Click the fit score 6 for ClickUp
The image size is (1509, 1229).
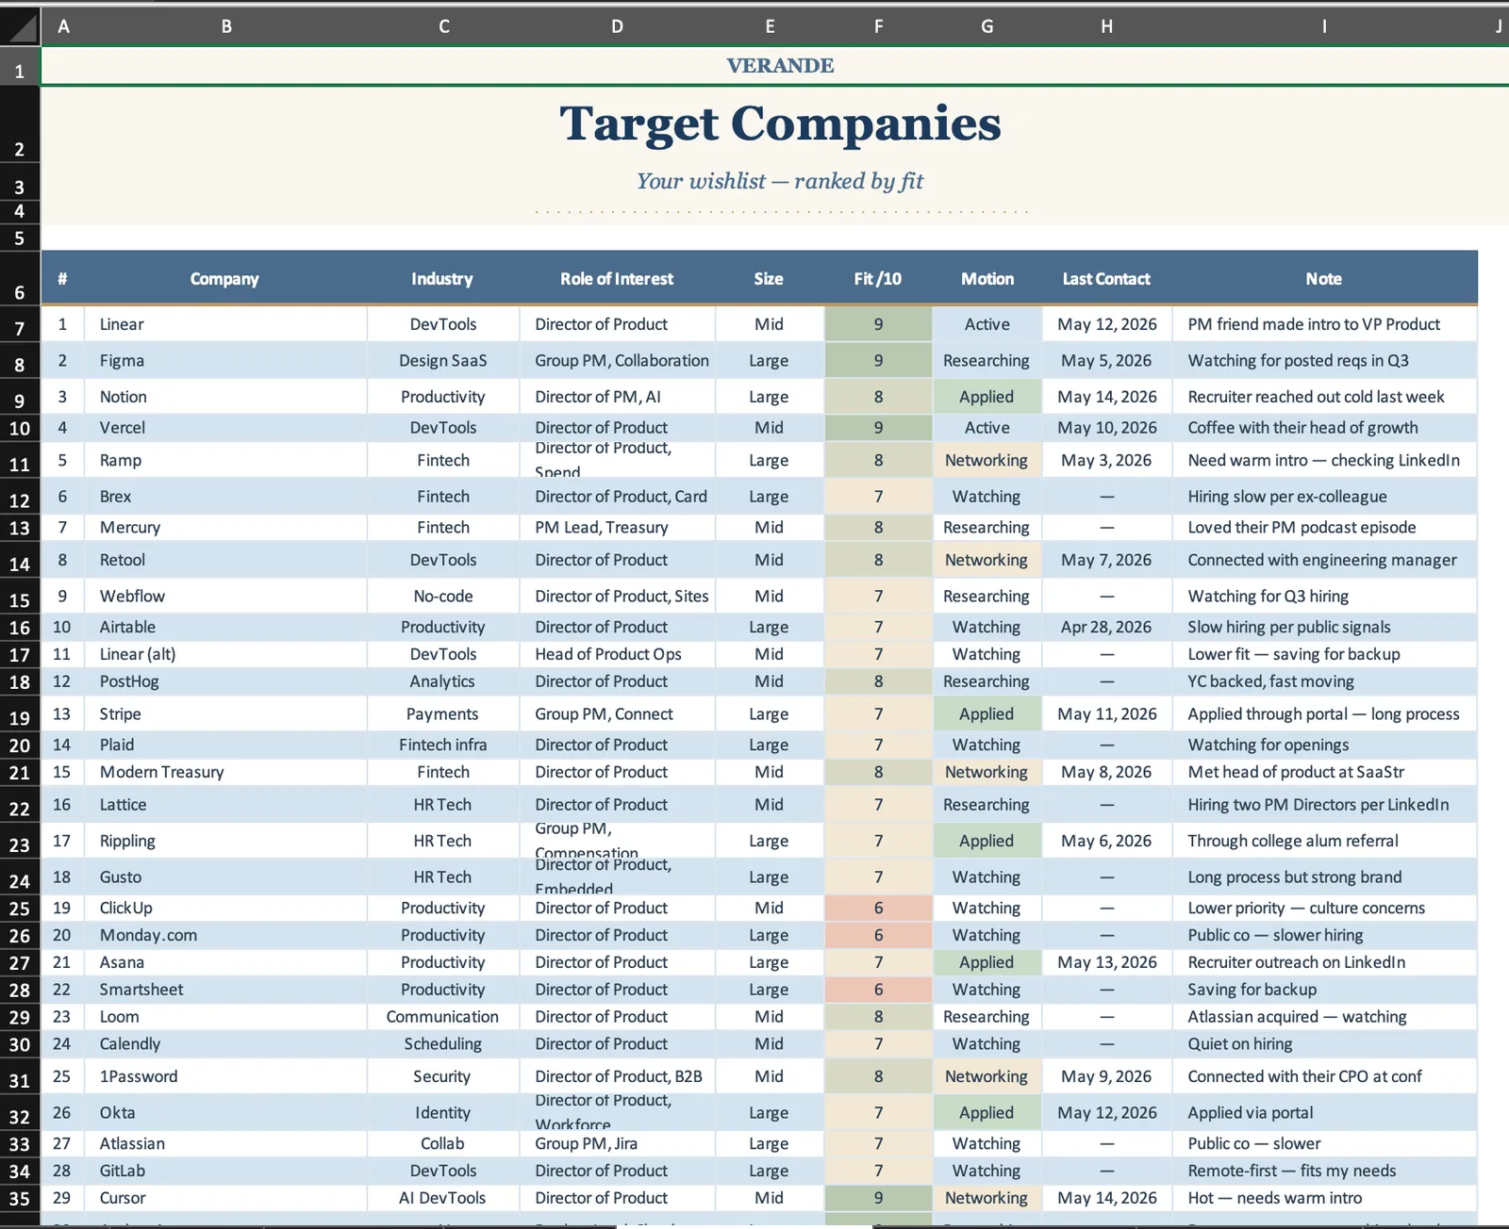click(878, 909)
